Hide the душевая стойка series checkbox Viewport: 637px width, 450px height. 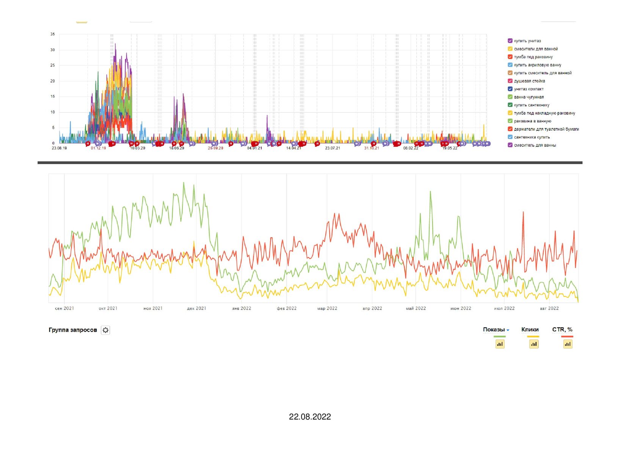[510, 81]
